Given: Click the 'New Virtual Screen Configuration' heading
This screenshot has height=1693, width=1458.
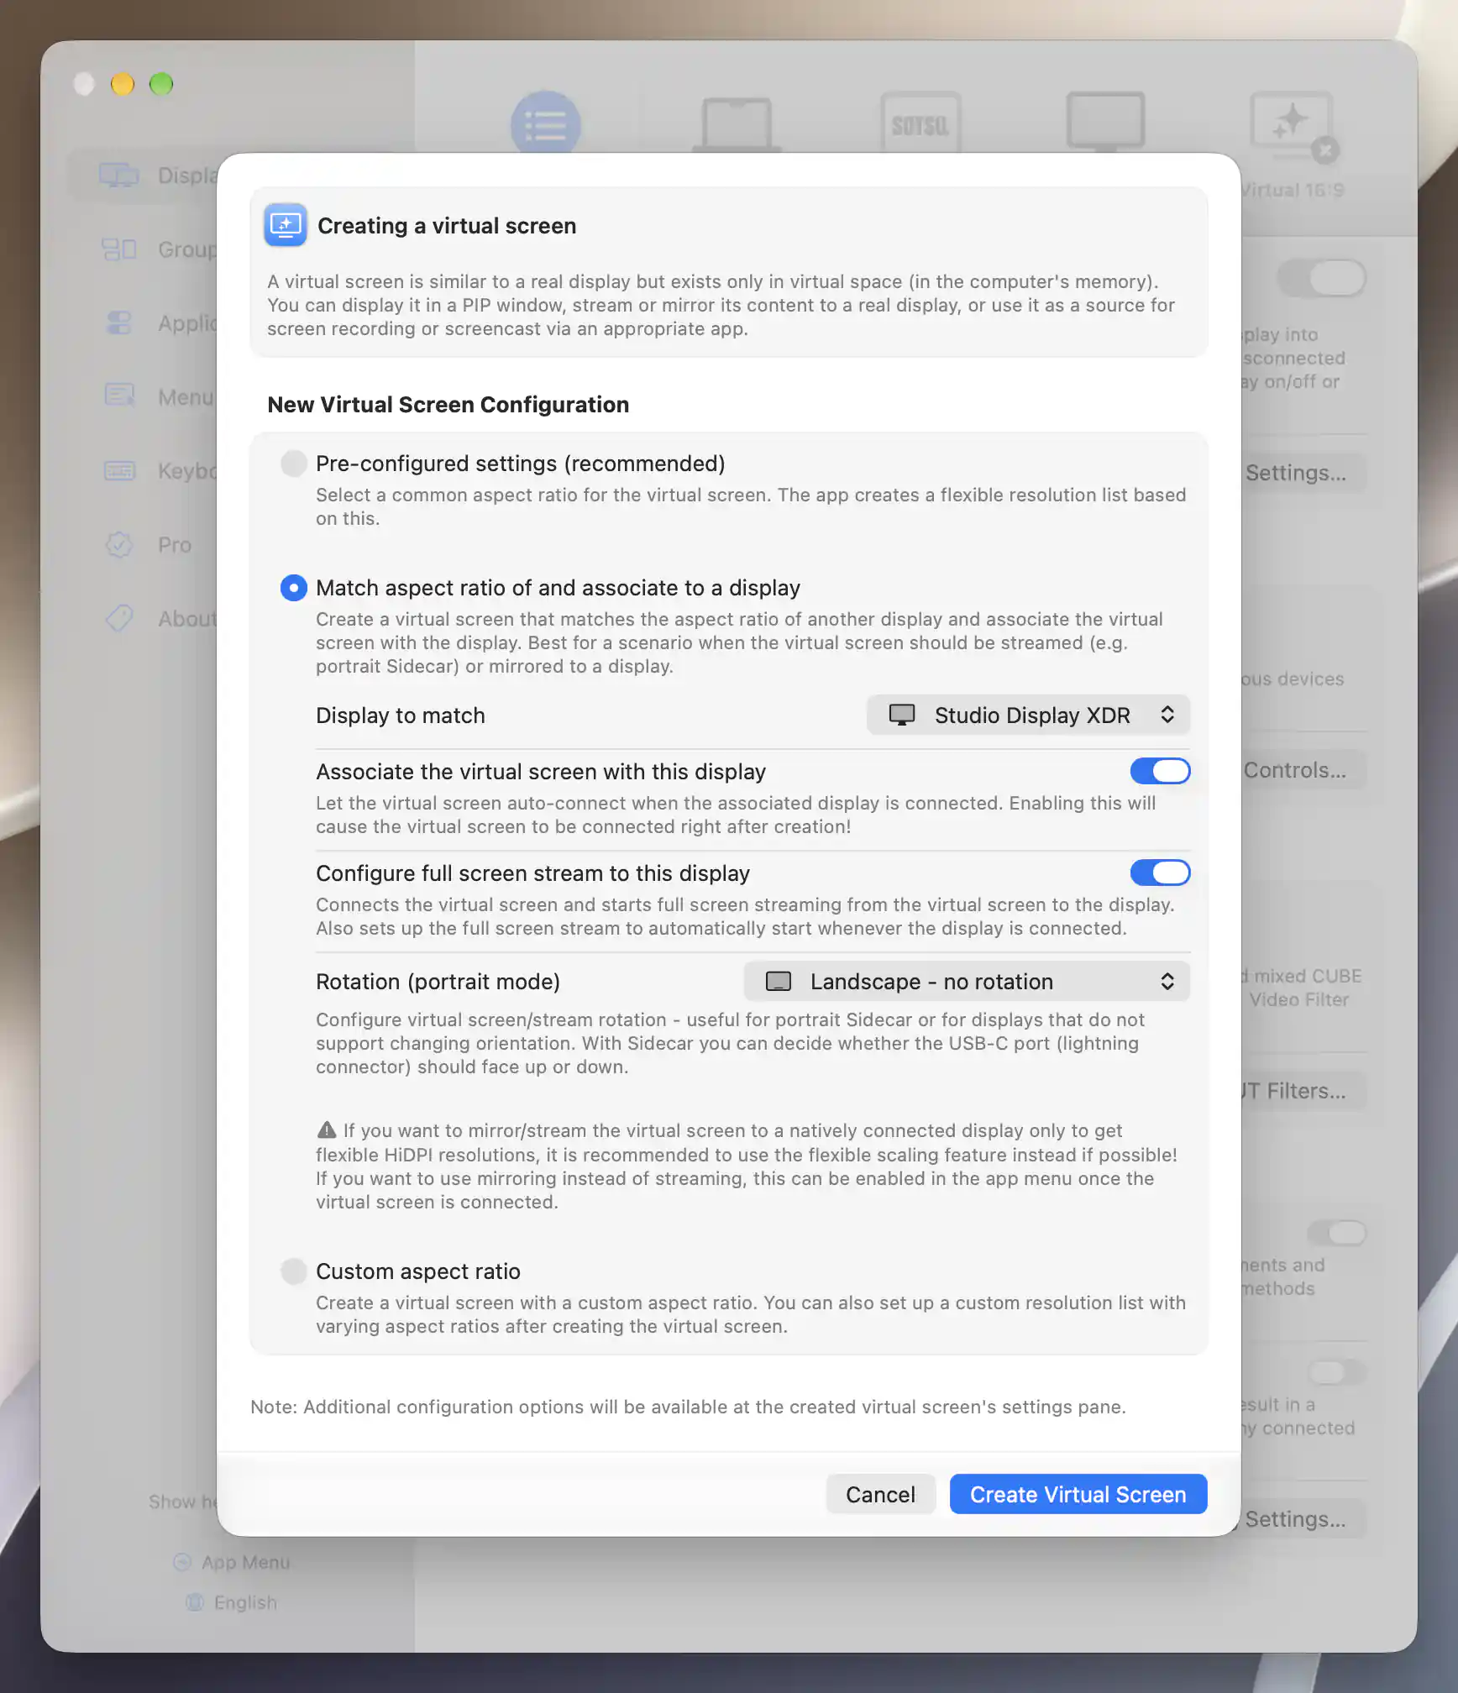Looking at the screenshot, I should point(448,405).
